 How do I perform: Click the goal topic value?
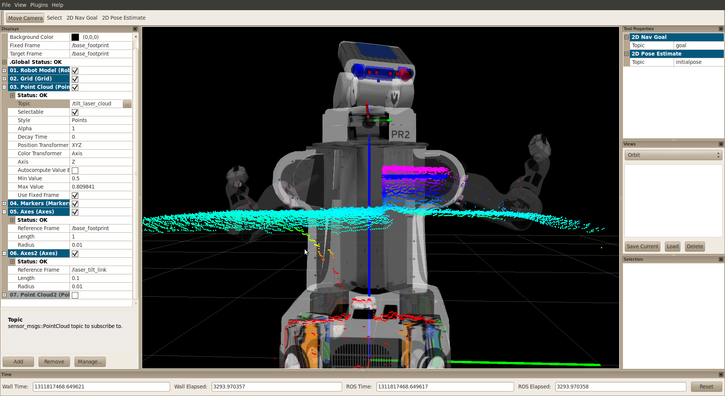coord(699,45)
